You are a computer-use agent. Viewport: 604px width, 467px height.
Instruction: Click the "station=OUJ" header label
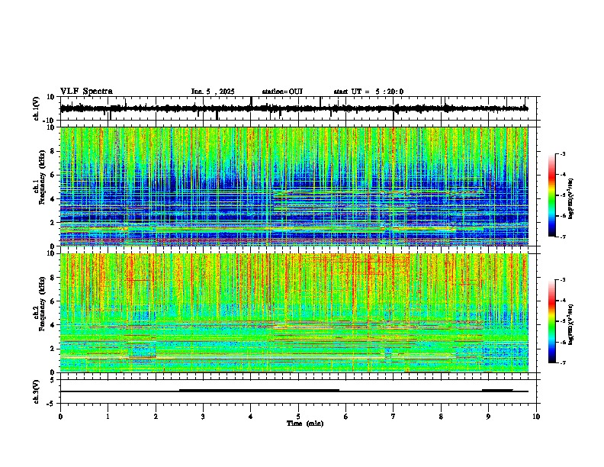point(282,92)
